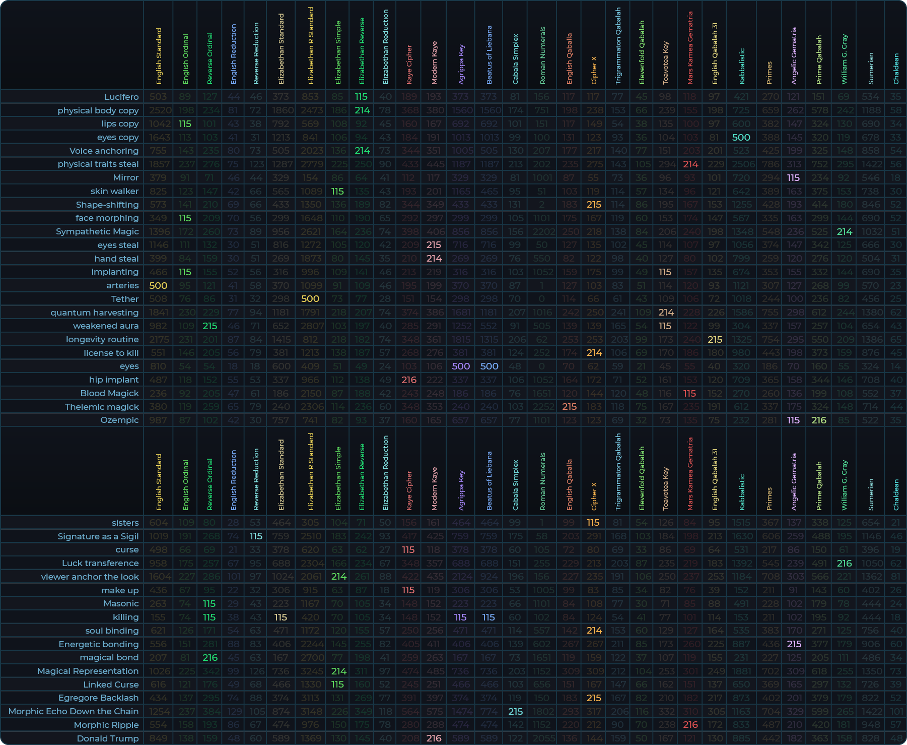The image size is (907, 745).
Task: Click Kaye Cipher header in top header row
Action: pyautogui.click(x=409, y=65)
